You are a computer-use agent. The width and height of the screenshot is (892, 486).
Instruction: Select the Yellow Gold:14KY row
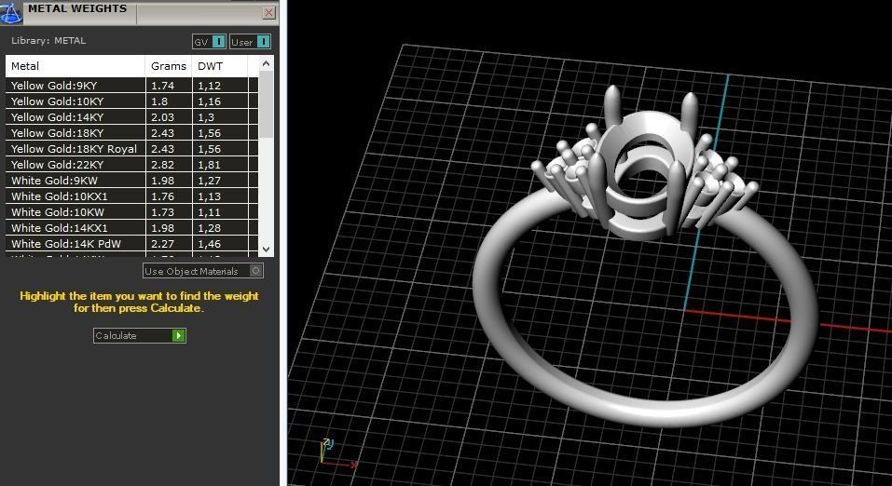coord(131,117)
